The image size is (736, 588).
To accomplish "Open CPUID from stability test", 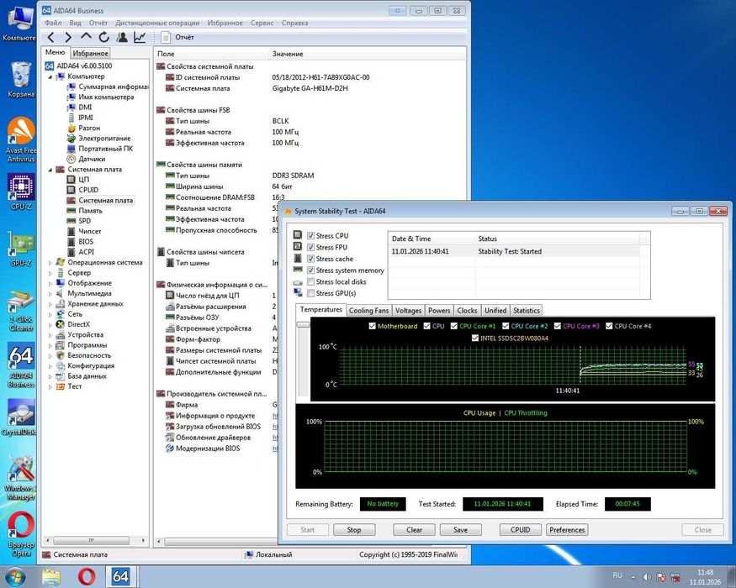I will click(520, 530).
